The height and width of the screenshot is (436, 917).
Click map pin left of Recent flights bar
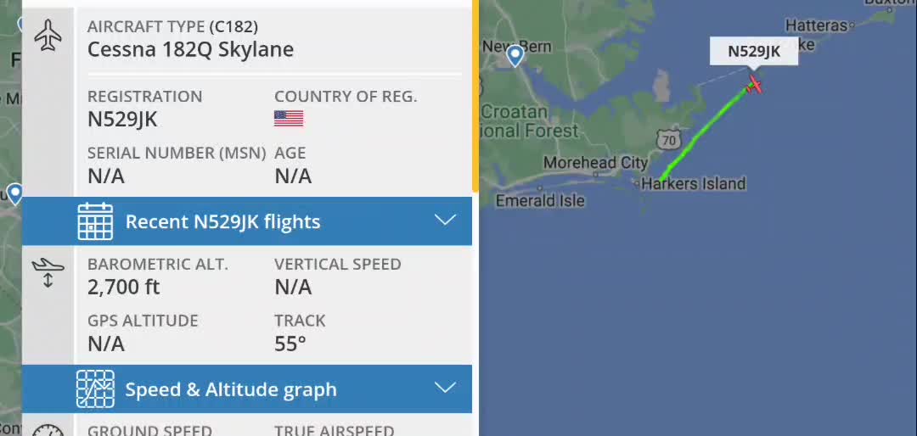point(14,193)
